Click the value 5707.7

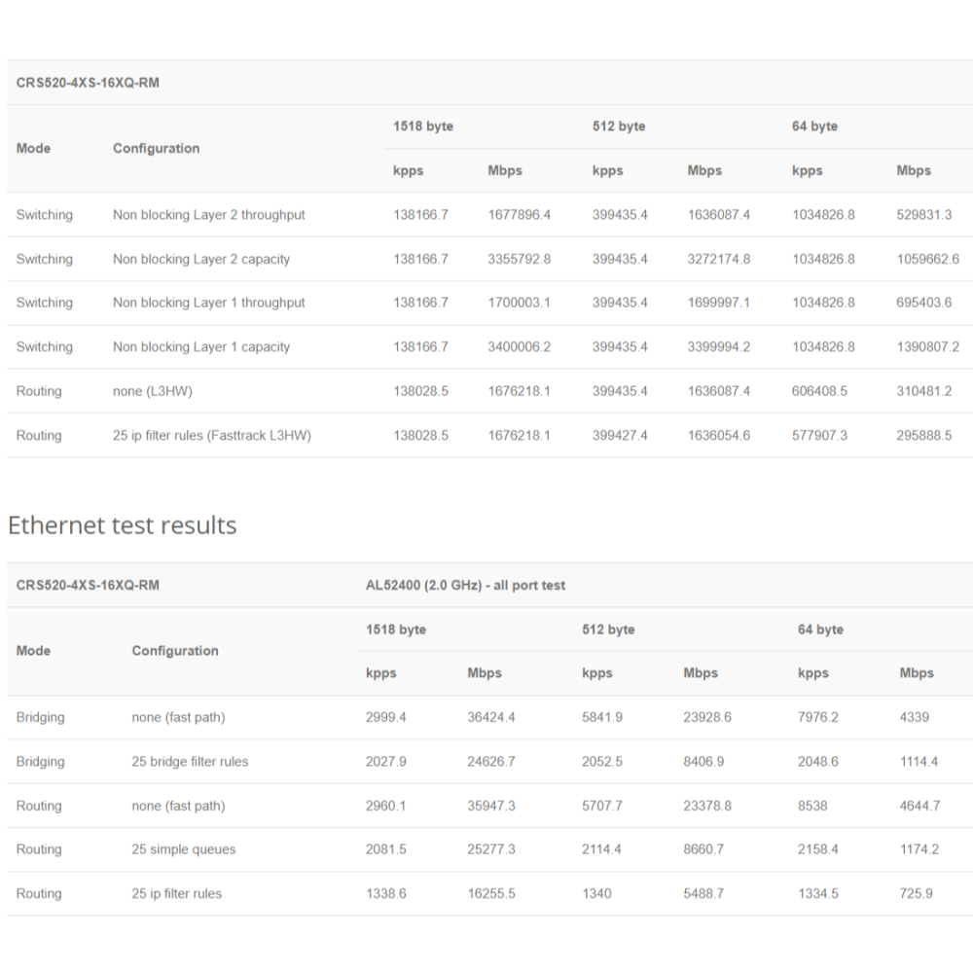coord(602,806)
